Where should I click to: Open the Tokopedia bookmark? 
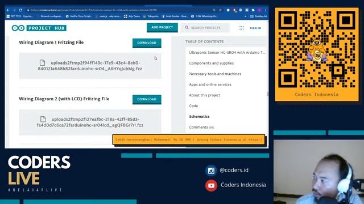pyautogui.click(x=151, y=16)
